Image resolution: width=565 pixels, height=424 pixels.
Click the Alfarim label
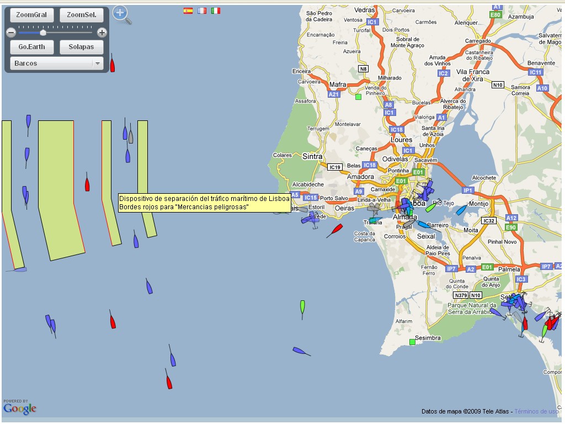tap(403, 321)
